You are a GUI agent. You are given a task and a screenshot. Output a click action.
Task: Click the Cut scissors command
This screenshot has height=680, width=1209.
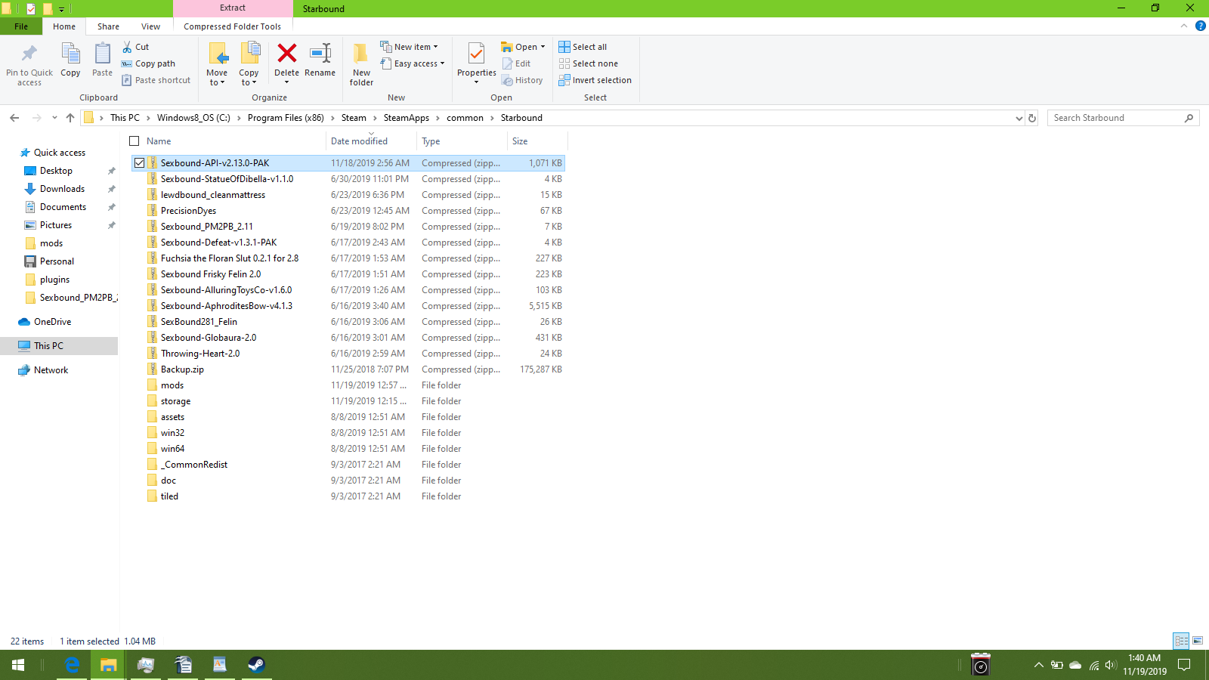[136, 47]
